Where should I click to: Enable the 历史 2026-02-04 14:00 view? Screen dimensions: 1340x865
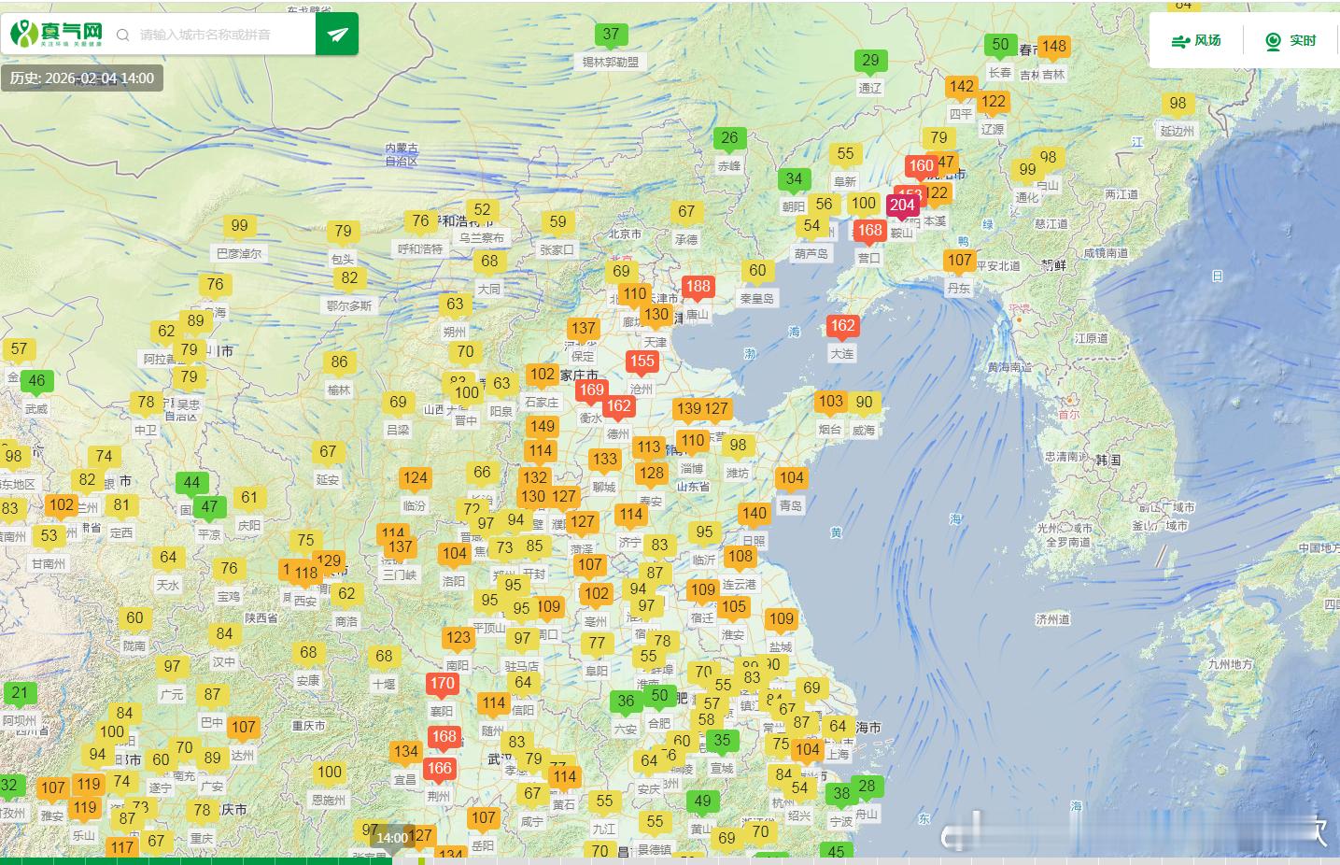click(x=81, y=79)
